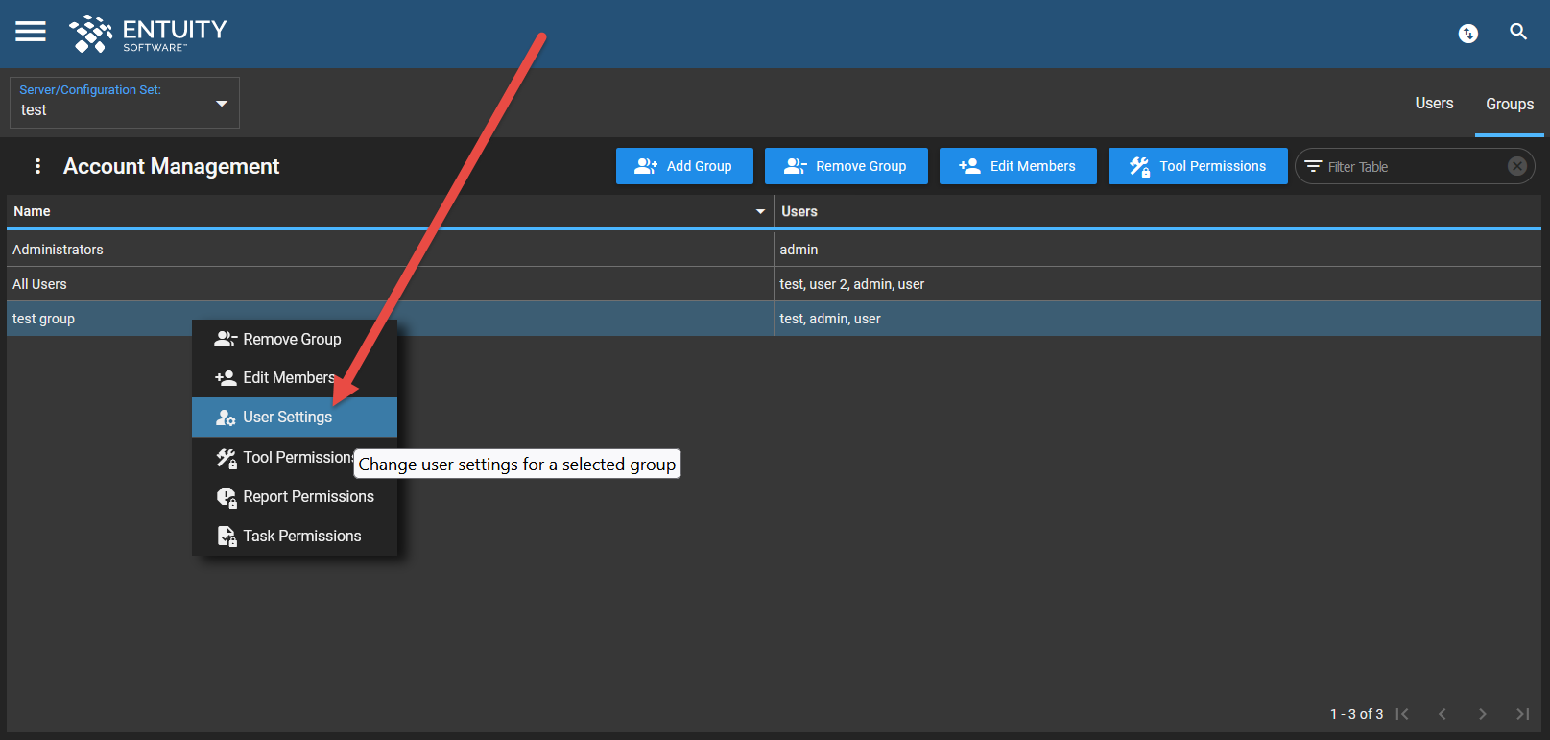Open the server sync status icon
Screen dimensions: 1550x740
tap(1467, 34)
